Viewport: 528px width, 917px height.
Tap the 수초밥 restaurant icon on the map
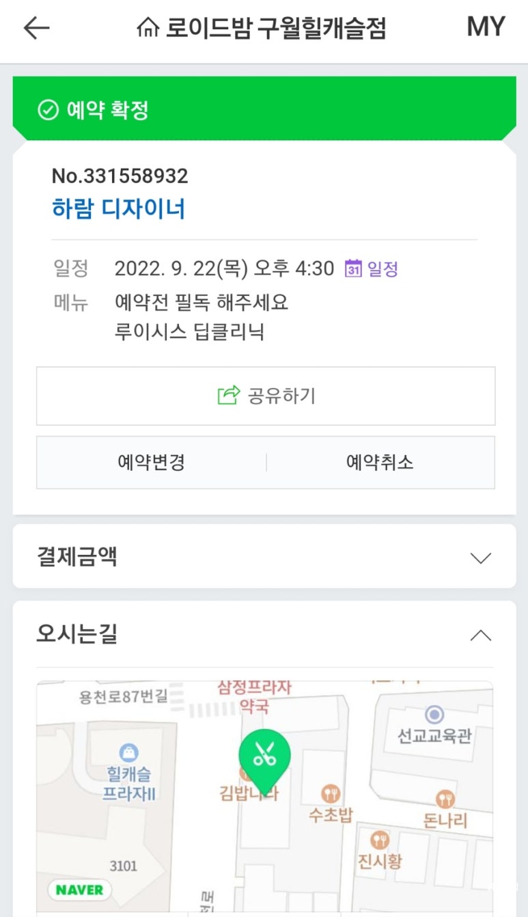point(331,794)
